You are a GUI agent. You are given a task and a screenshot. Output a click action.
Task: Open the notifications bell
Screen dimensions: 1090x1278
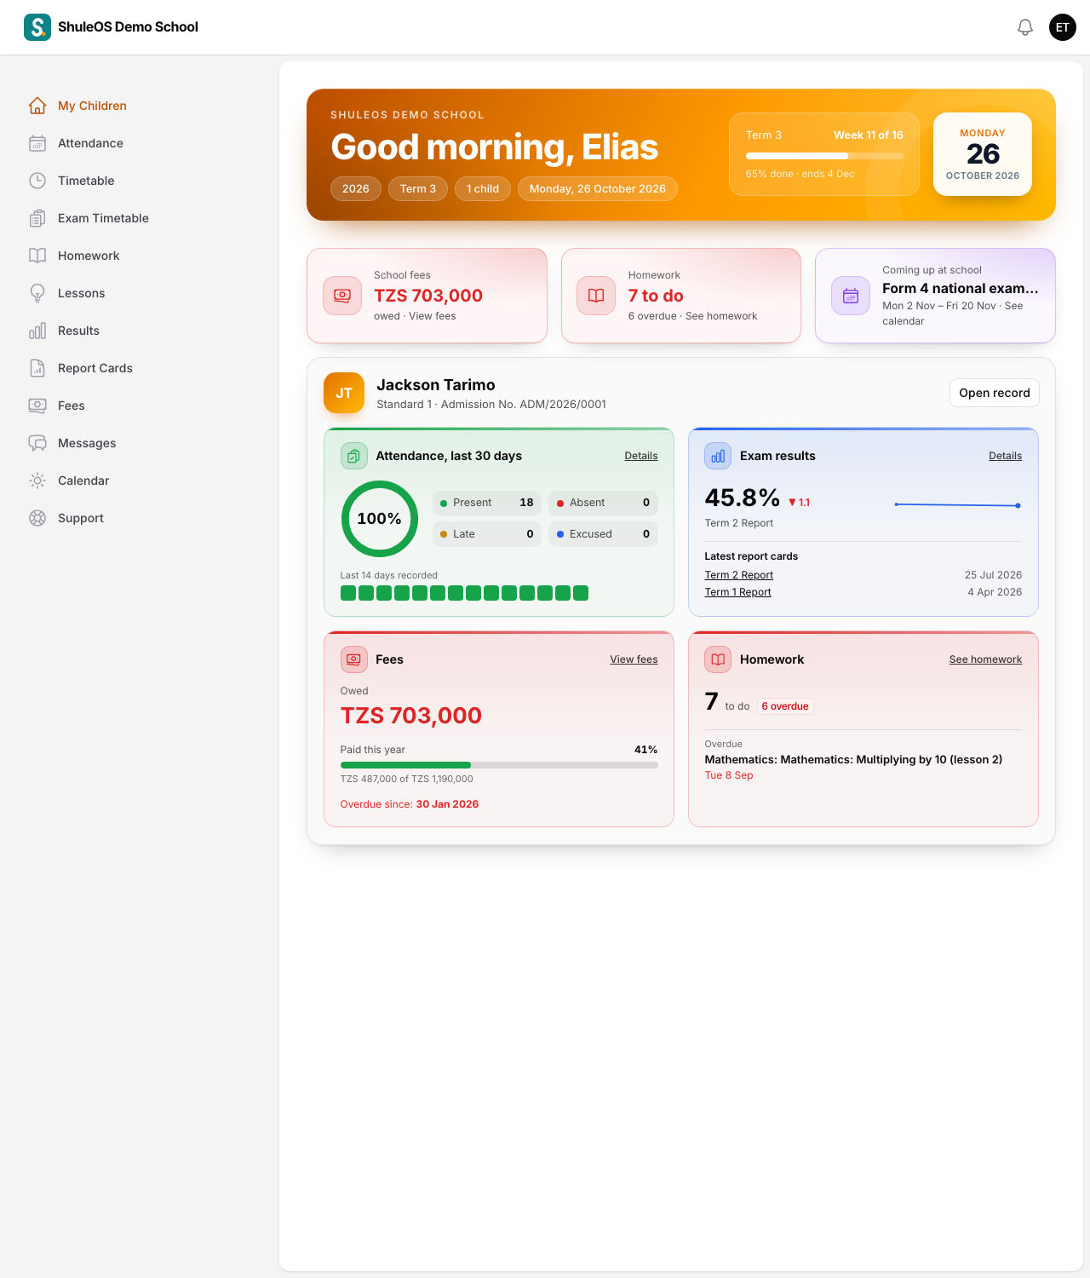coord(1025,27)
